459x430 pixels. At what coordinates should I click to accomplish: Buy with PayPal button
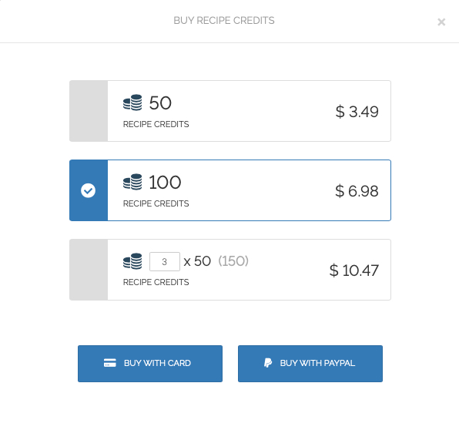coord(310,364)
